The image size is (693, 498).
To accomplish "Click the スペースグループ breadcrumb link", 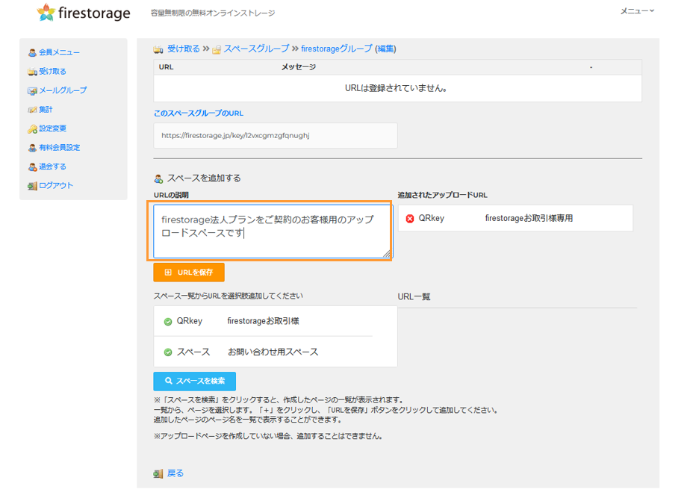I will 256,49.
